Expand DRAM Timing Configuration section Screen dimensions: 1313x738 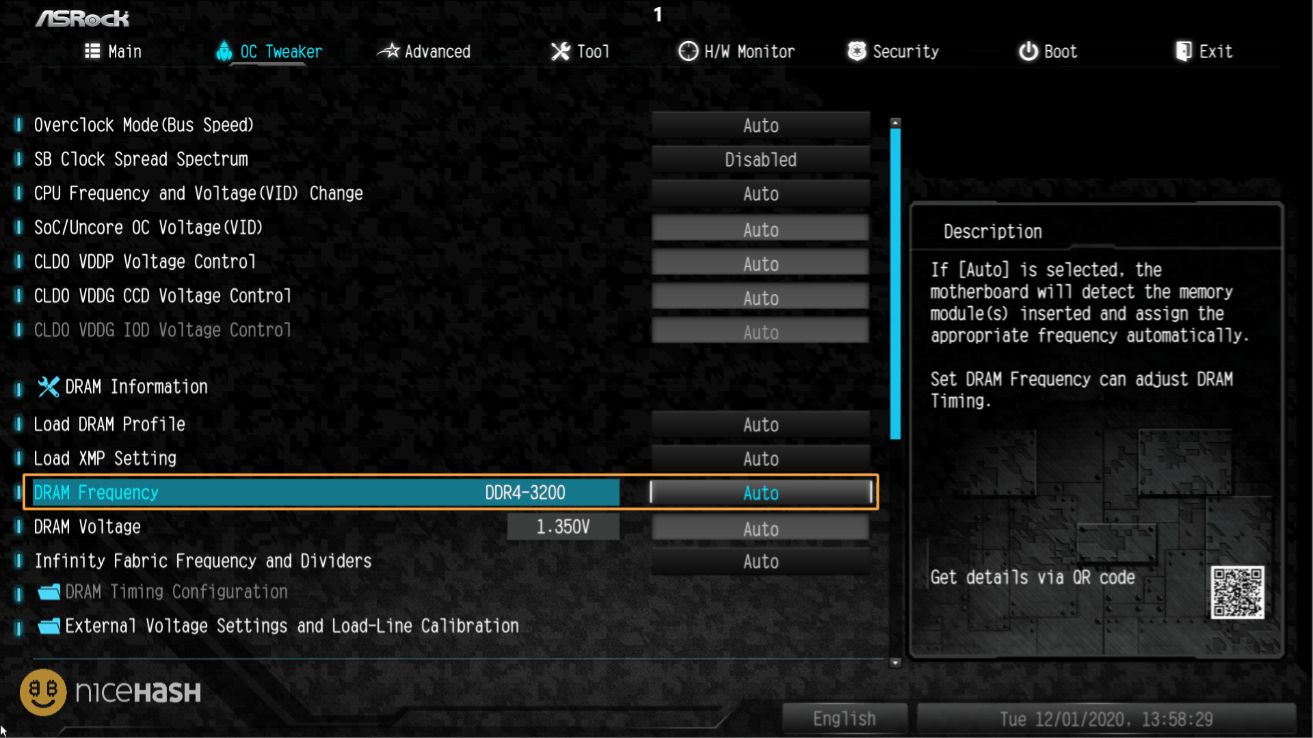click(178, 591)
